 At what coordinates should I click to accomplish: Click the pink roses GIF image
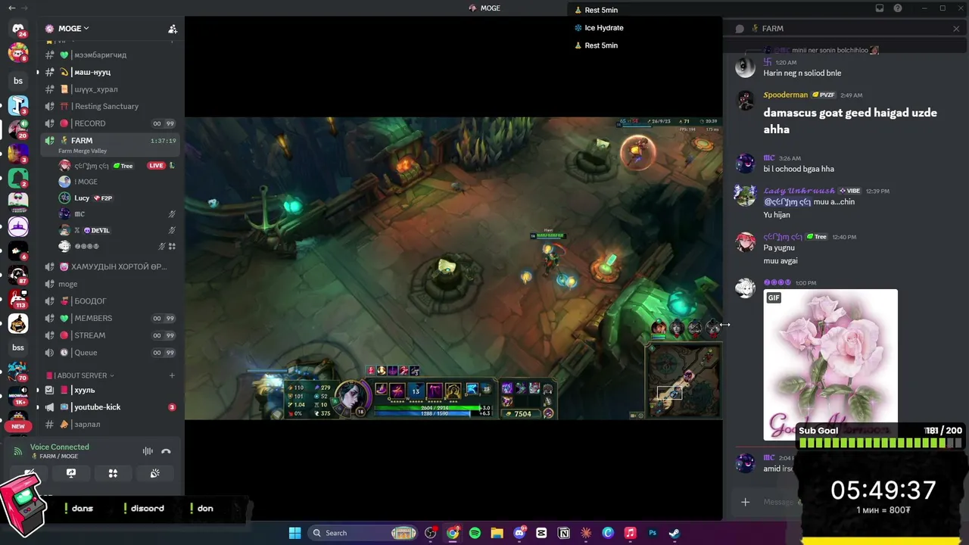click(830, 365)
